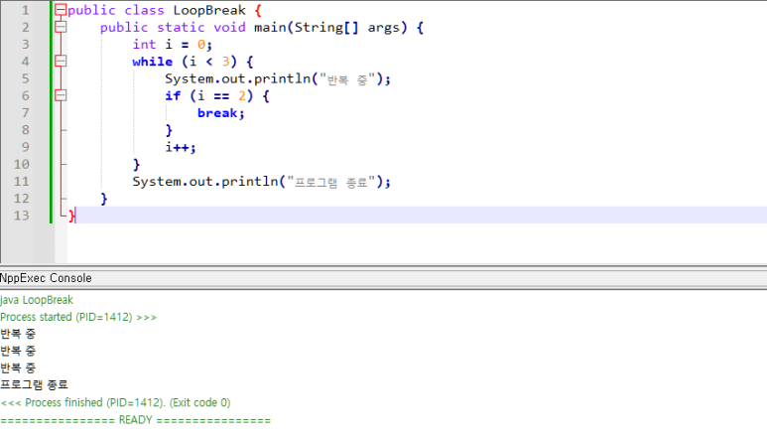Click the READY console status line

click(136, 420)
